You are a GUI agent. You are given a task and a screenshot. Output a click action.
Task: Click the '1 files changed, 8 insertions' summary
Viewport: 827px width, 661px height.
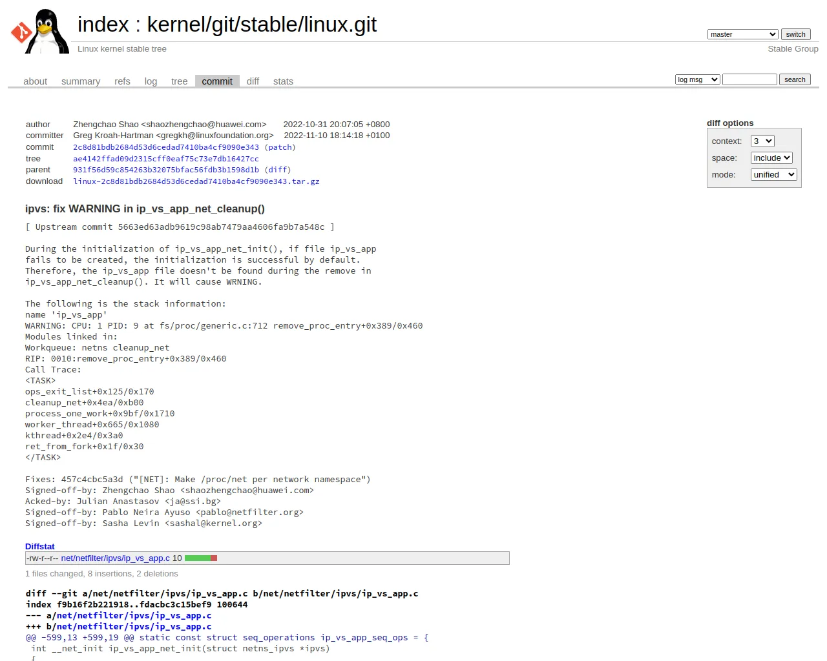pos(101,573)
